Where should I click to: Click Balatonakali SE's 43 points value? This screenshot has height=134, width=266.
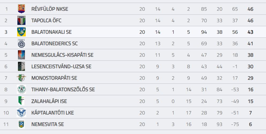coord(250,32)
